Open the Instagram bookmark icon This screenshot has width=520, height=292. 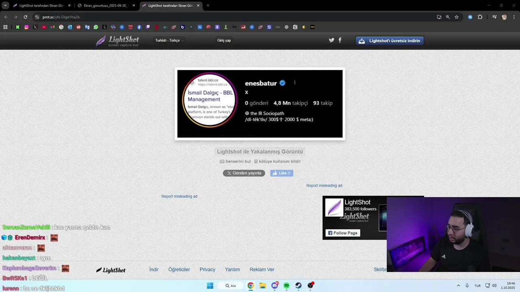click(26, 27)
